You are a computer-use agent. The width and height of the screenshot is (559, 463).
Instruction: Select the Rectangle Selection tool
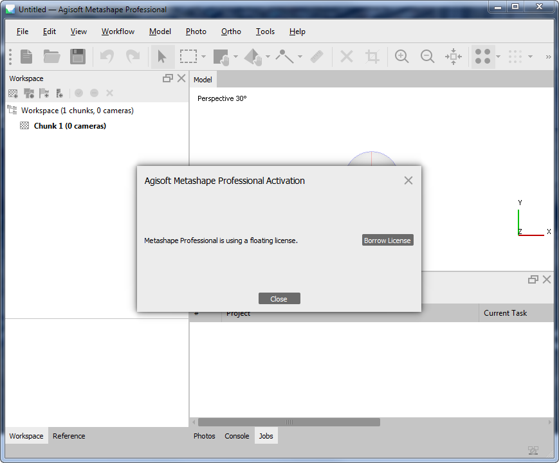tap(188, 57)
